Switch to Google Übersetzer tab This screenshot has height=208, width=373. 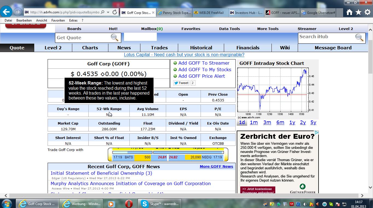[x=318, y=13]
